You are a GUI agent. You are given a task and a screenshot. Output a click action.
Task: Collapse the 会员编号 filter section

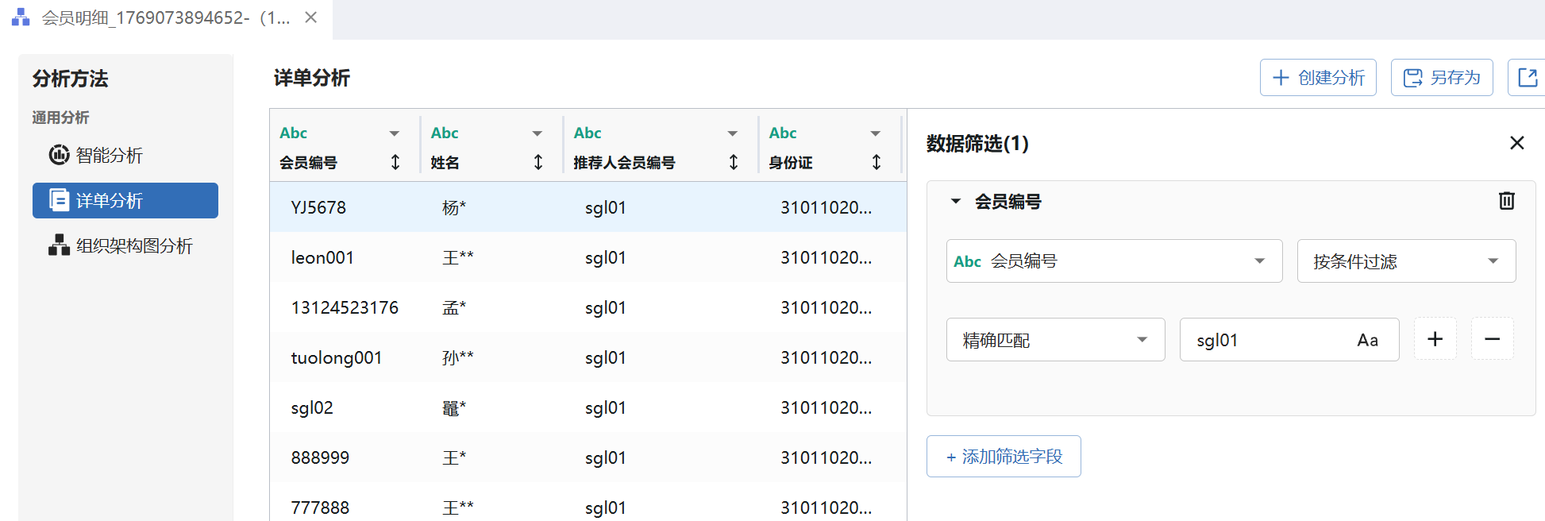(x=956, y=202)
